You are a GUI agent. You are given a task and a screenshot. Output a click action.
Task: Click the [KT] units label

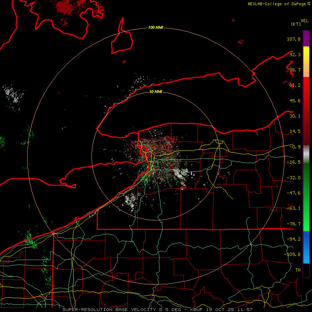click(x=296, y=24)
